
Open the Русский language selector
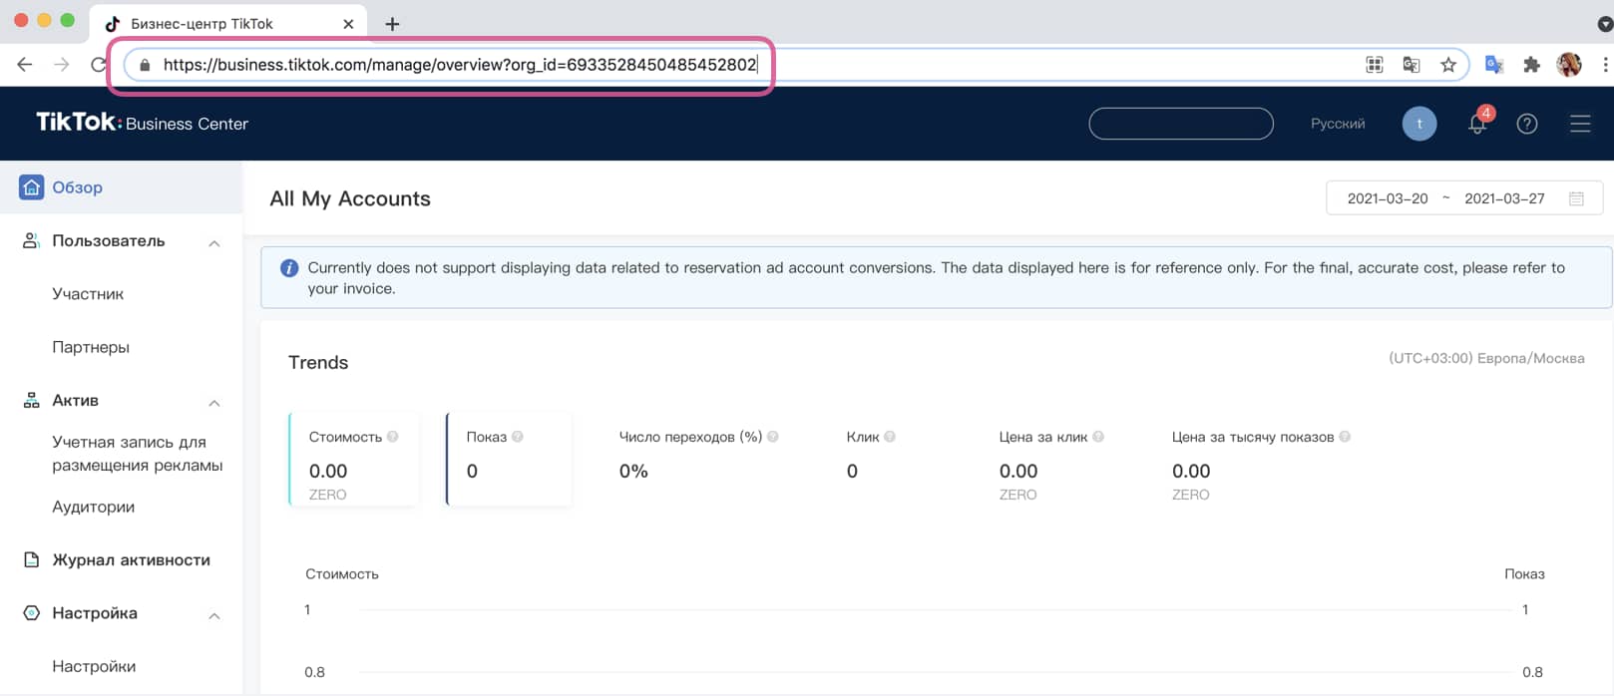pos(1338,124)
